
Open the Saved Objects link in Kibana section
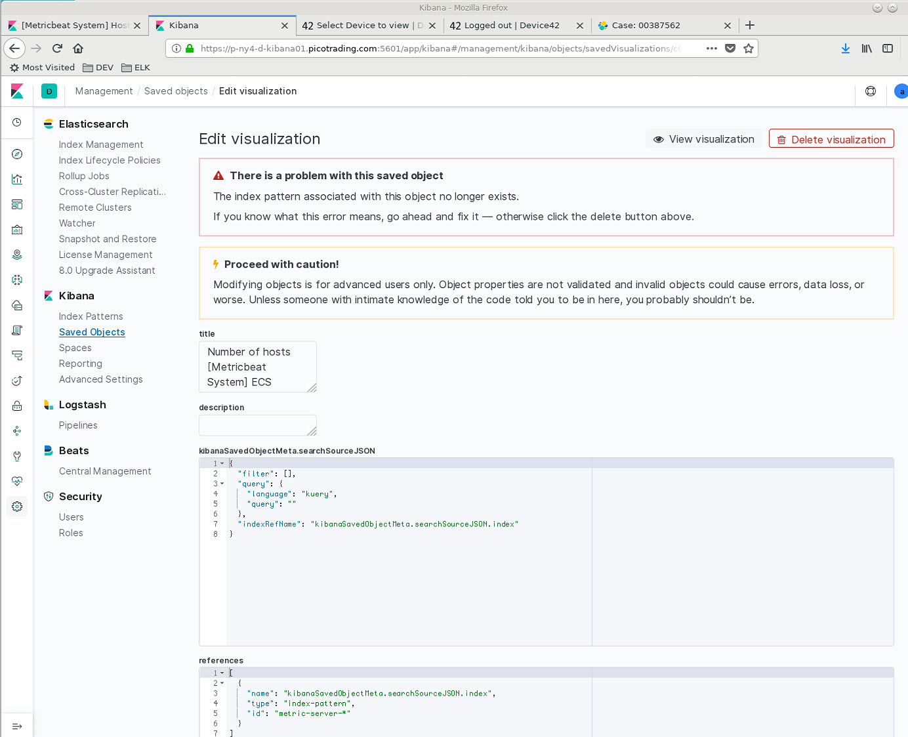click(92, 332)
